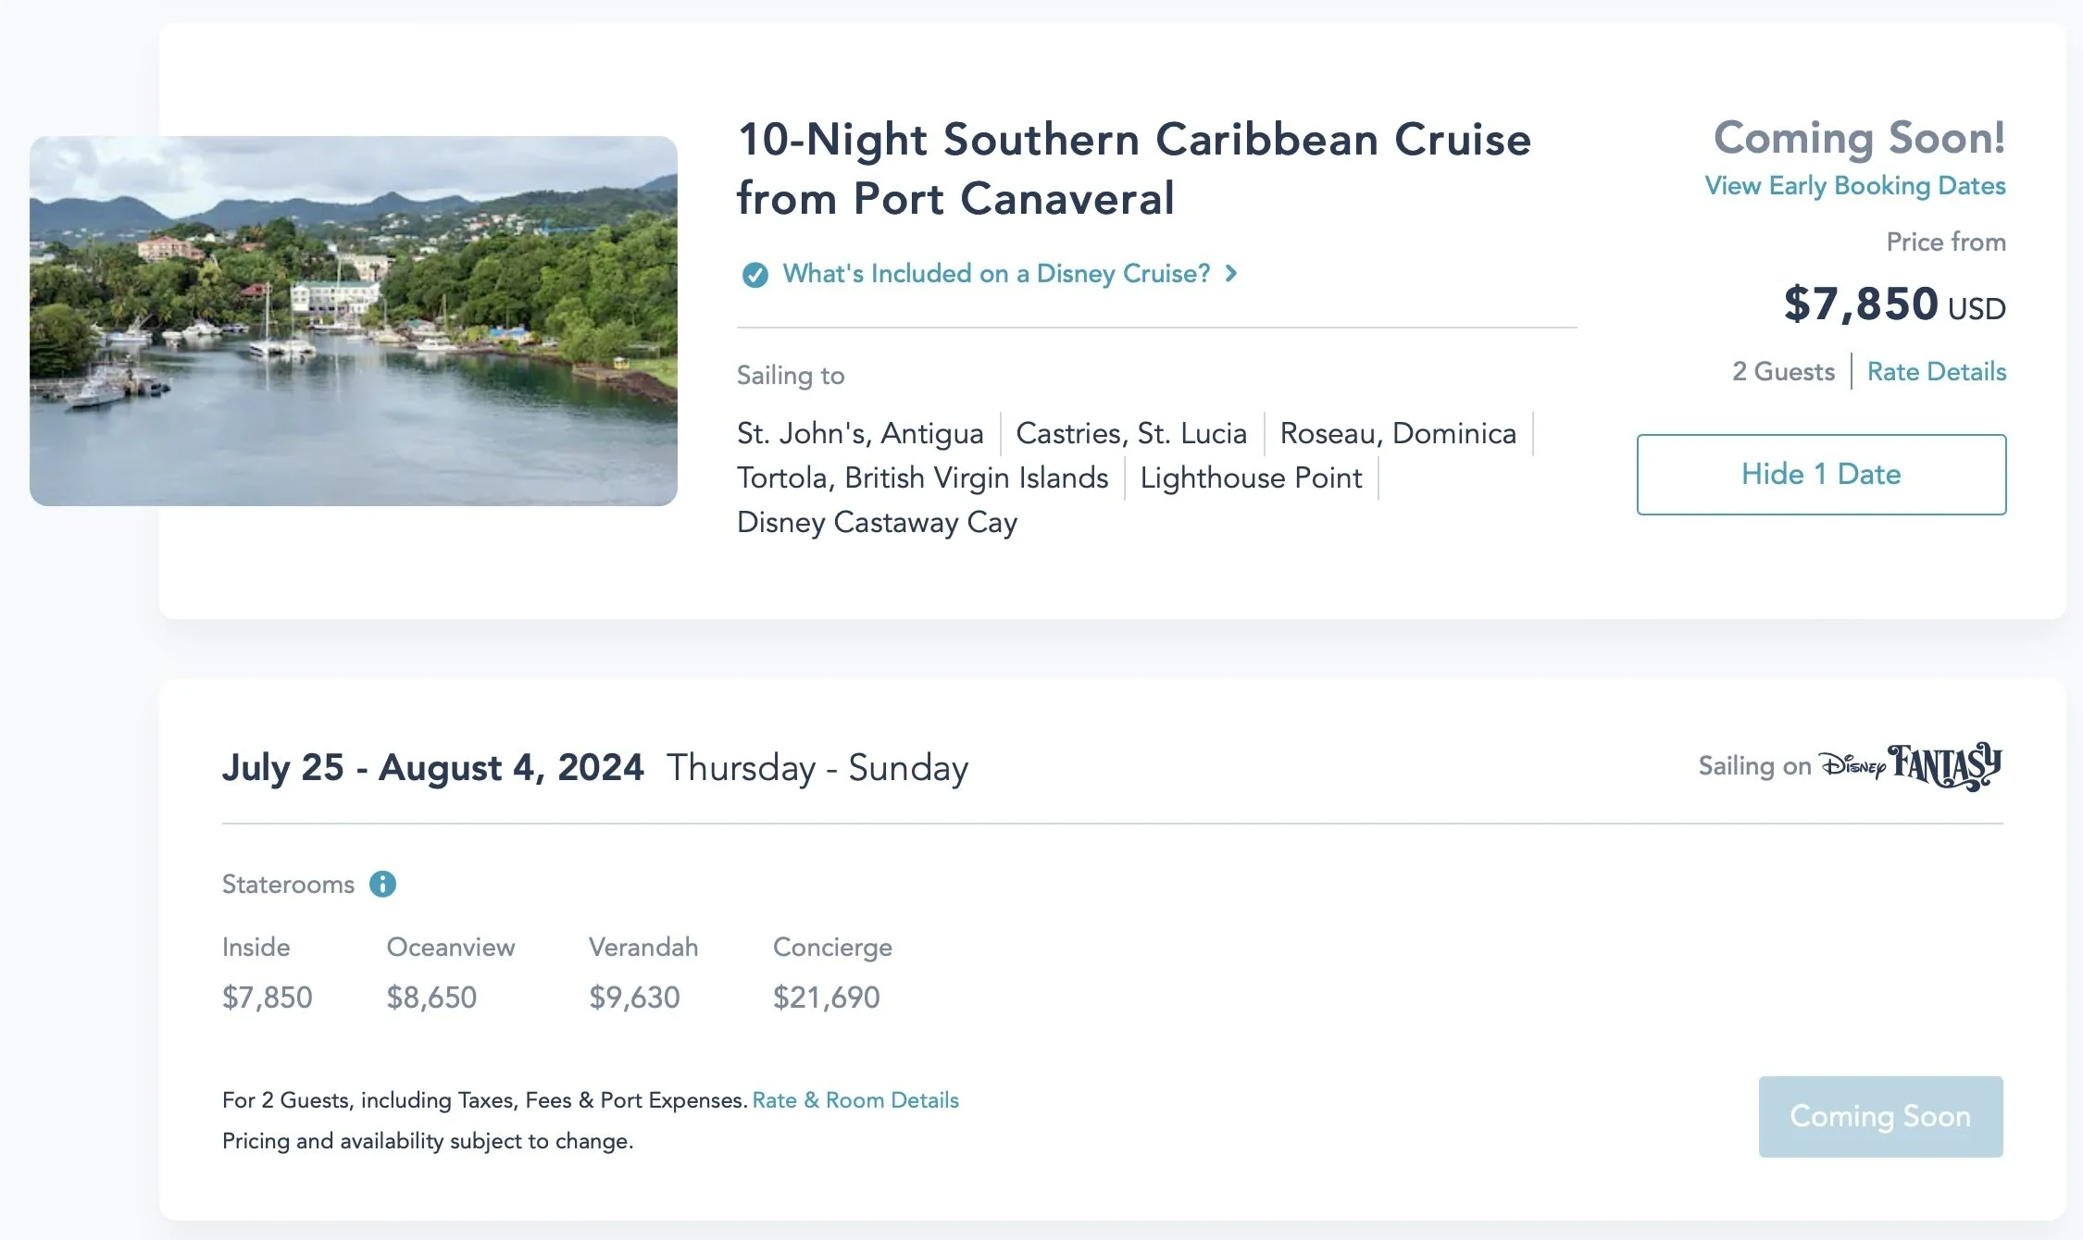Screen dimensions: 2083x1240
Task: Click the chevron after What's Included link
Action: pos(1231,274)
